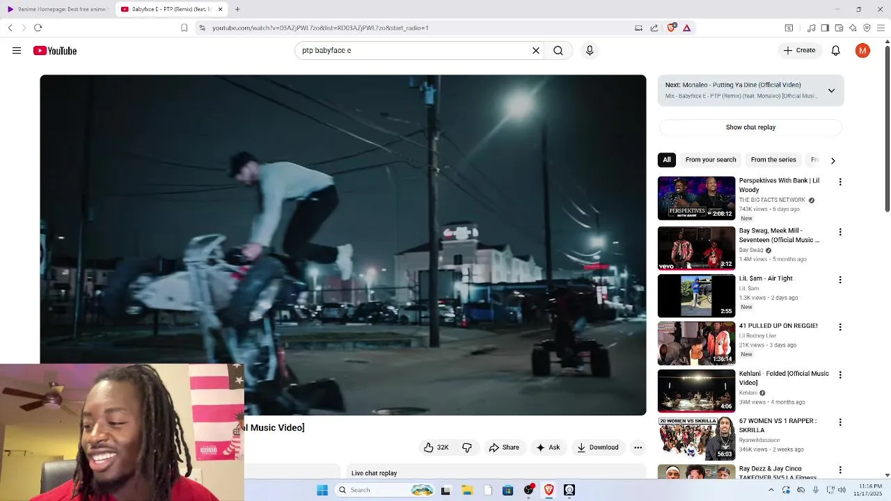Open Bay Swag Seventeen thumbnail
Image resolution: width=891 pixels, height=501 pixels.
click(696, 248)
